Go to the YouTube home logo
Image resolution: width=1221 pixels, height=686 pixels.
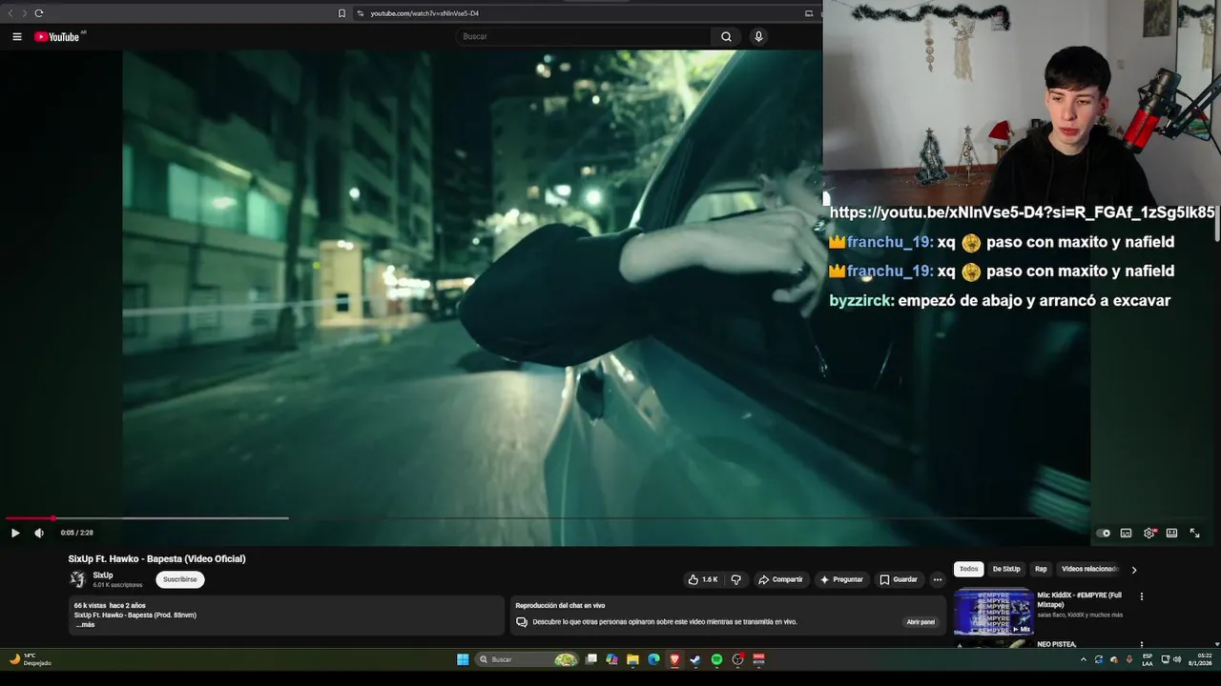(x=57, y=36)
